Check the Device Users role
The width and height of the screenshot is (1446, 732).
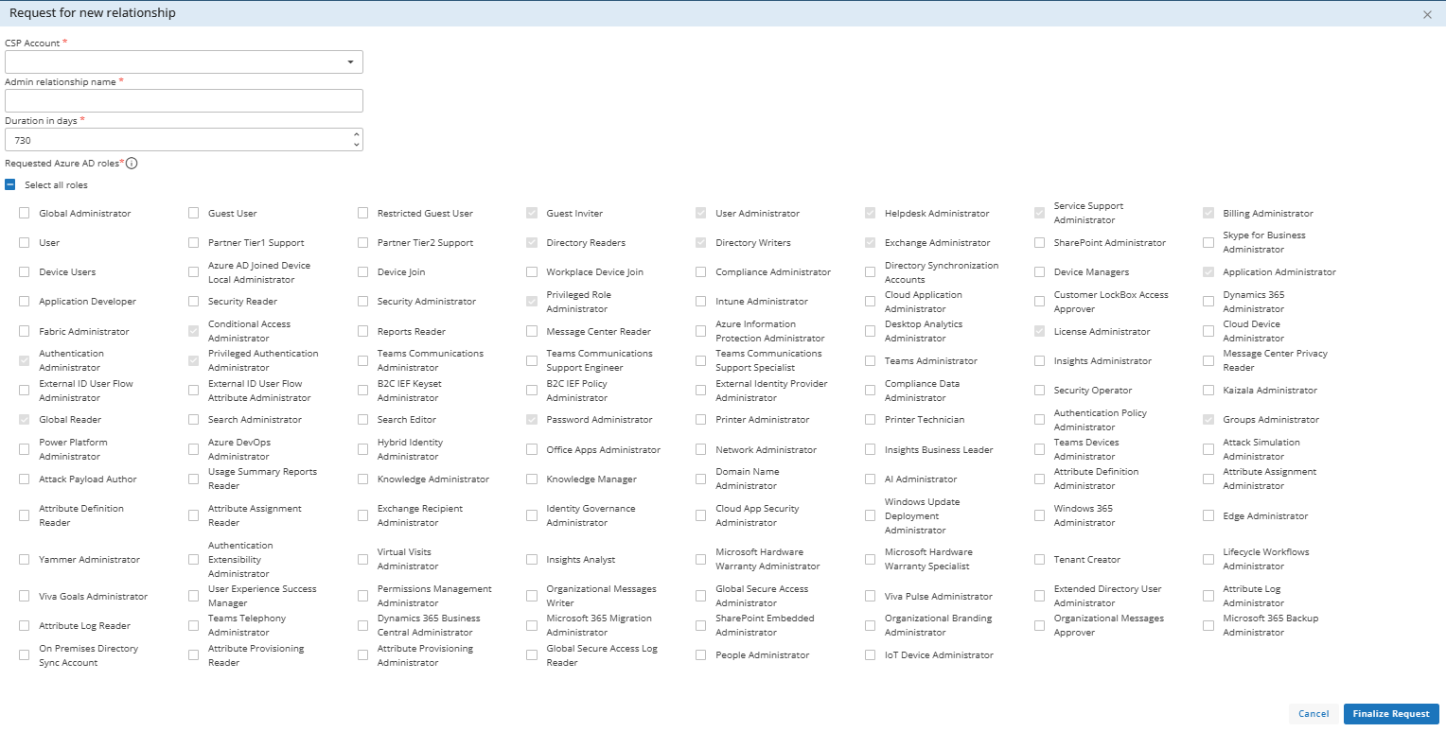pos(24,271)
